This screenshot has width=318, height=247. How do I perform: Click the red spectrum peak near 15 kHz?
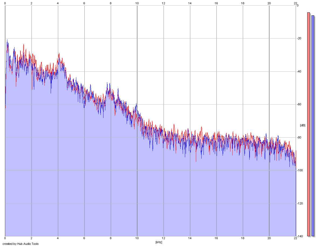click(202, 127)
